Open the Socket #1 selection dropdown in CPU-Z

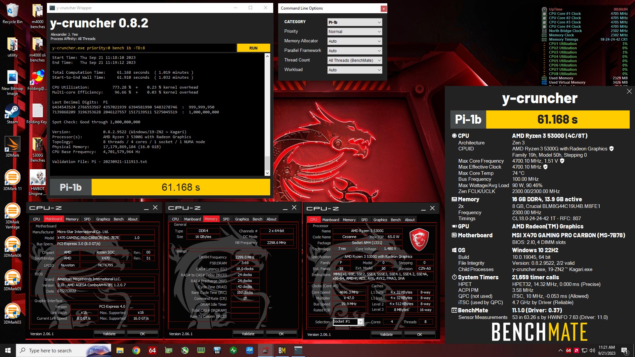[x=348, y=322]
